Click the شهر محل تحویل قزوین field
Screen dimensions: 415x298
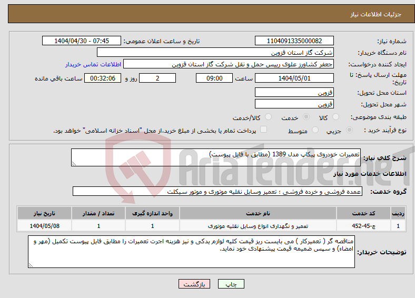pos(294,104)
